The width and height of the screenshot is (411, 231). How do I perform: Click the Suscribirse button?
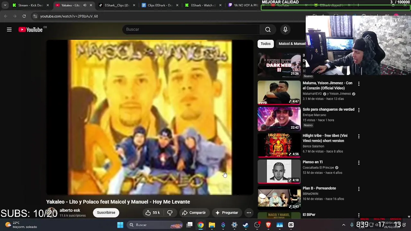pyautogui.click(x=106, y=213)
